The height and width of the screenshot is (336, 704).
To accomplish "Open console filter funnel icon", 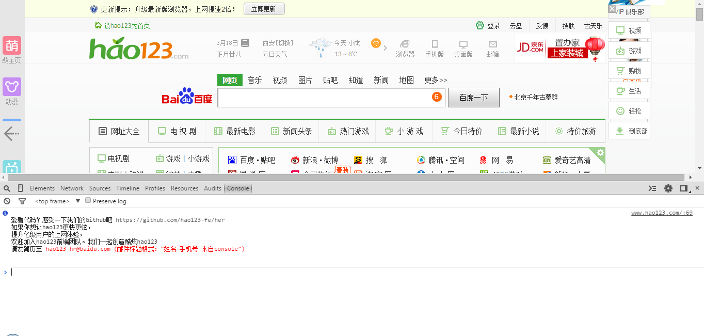I will coord(22,201).
